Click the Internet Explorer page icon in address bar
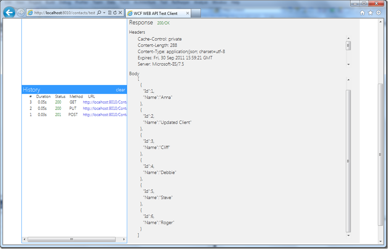 (x=30, y=12)
